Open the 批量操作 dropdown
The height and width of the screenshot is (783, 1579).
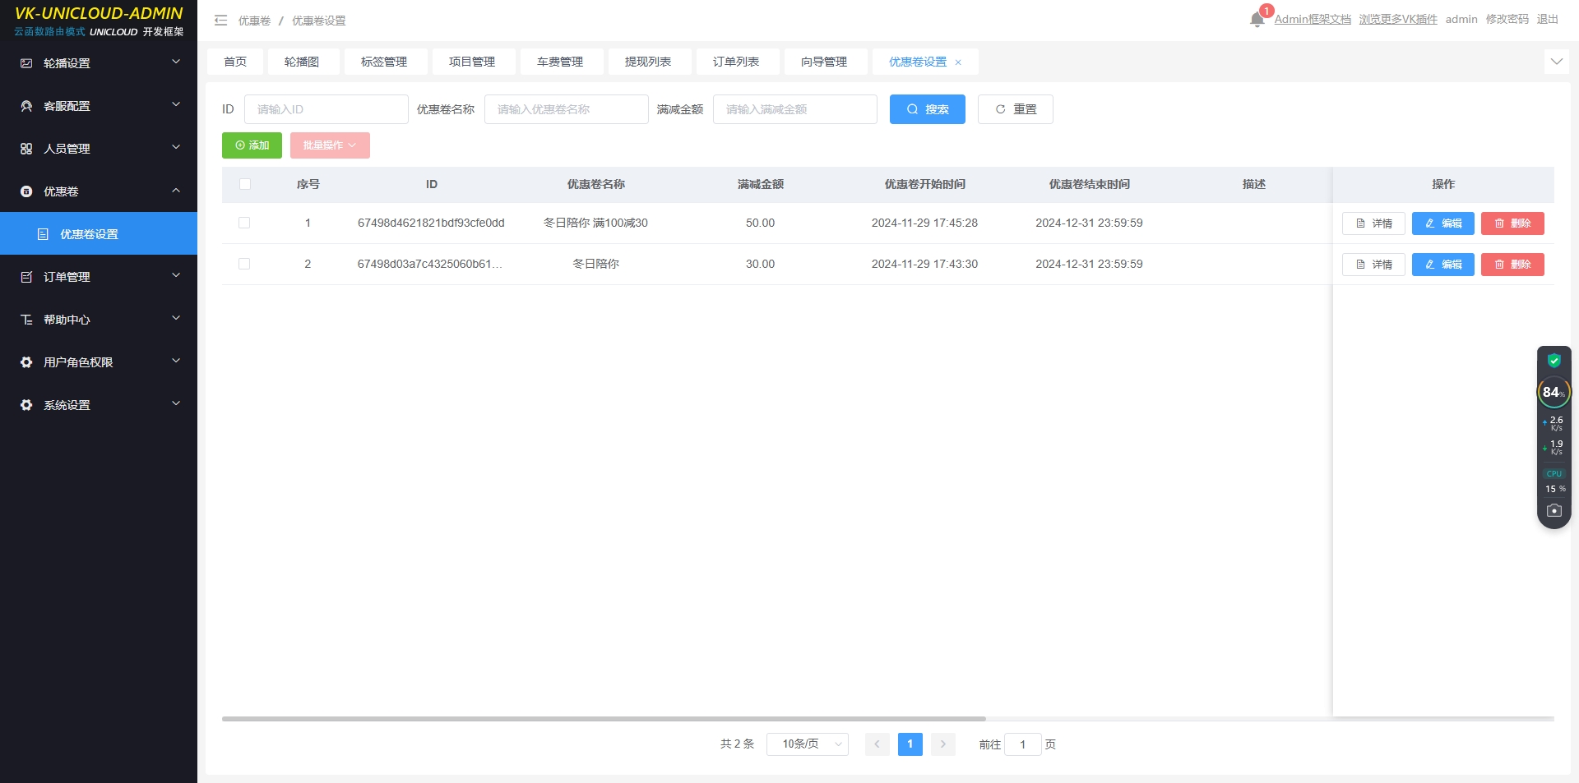tap(330, 145)
